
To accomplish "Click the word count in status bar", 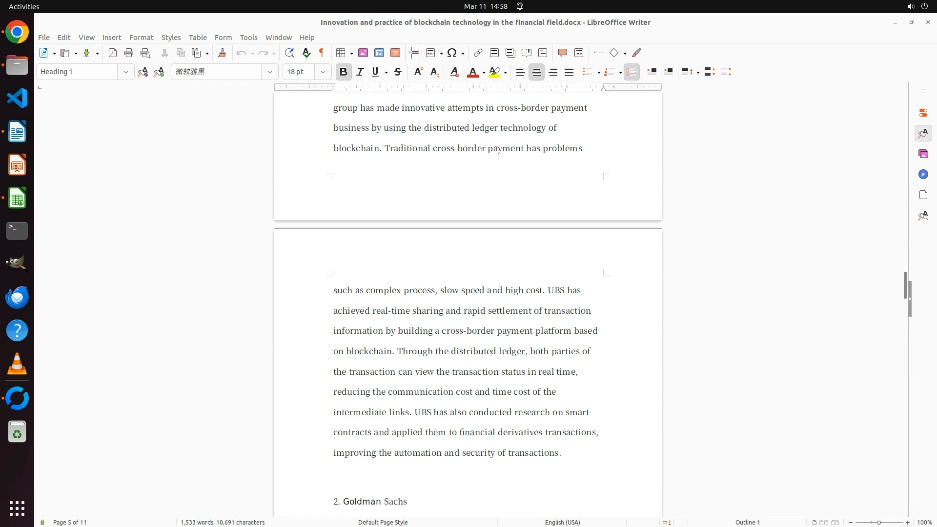I will (223, 522).
